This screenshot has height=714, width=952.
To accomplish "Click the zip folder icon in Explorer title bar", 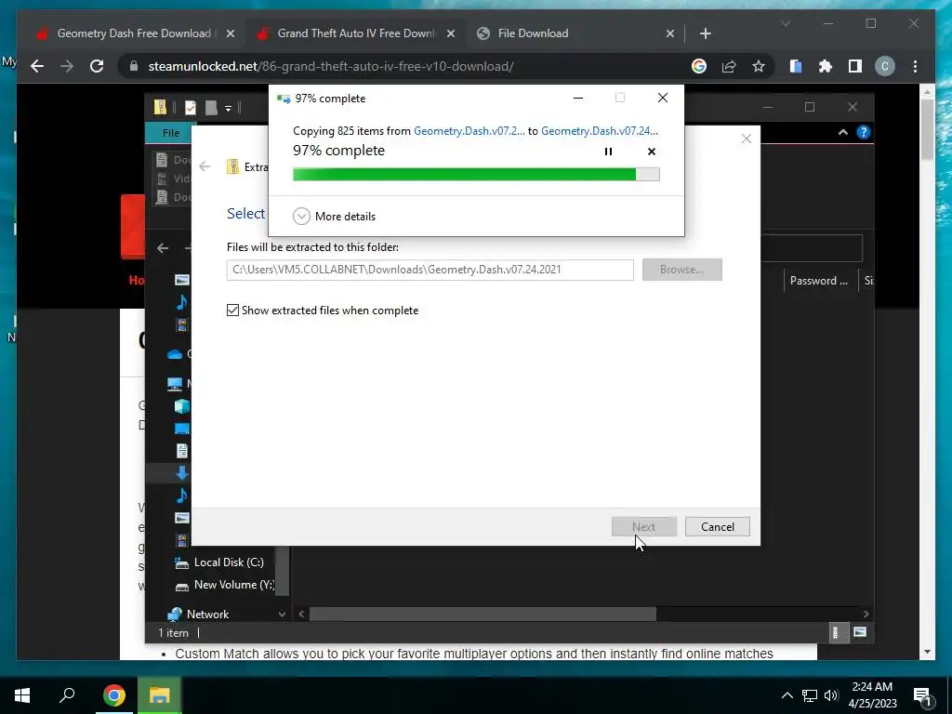I will click(160, 108).
